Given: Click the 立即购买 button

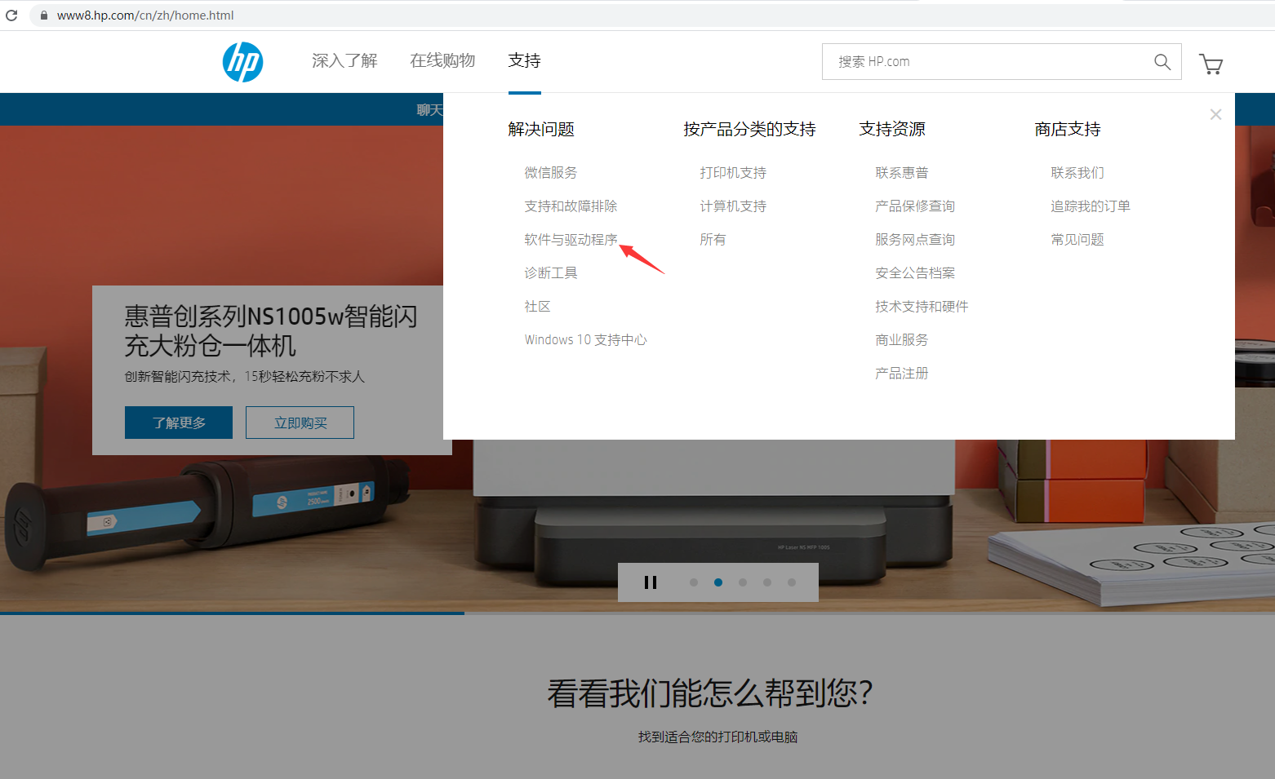Looking at the screenshot, I should (x=300, y=423).
